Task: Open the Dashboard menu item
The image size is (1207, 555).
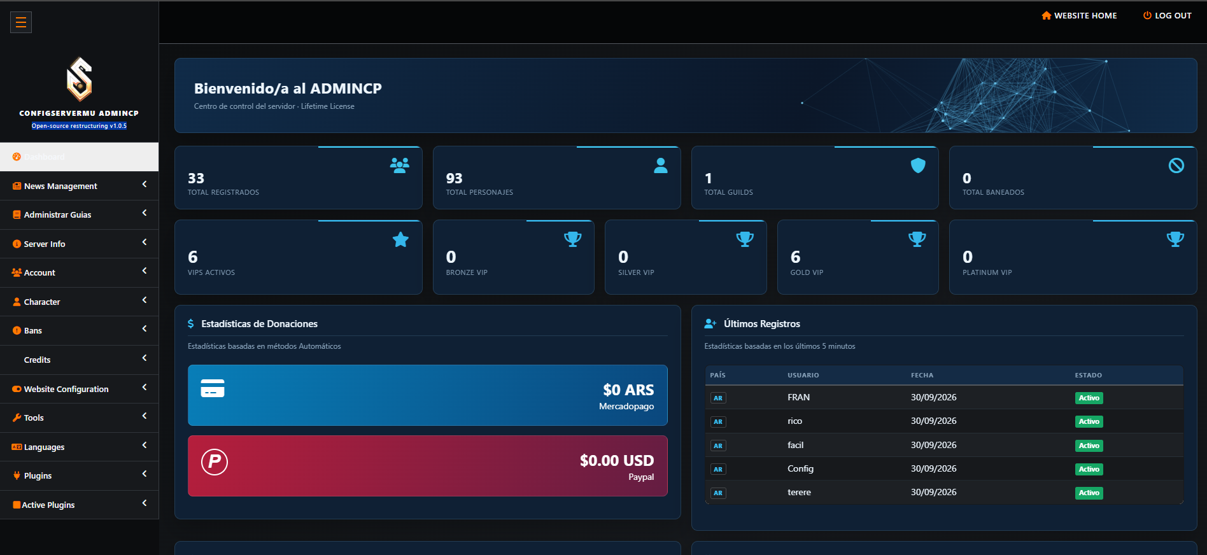Action: point(79,157)
